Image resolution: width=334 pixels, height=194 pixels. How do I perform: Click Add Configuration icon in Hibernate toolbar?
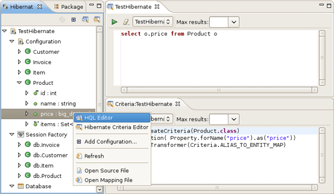pos(74,20)
